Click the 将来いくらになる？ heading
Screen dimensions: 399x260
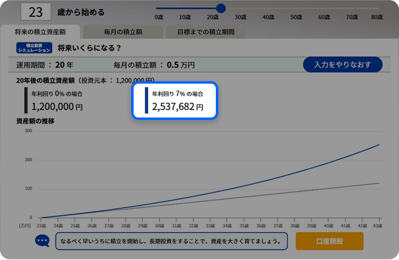(x=89, y=48)
